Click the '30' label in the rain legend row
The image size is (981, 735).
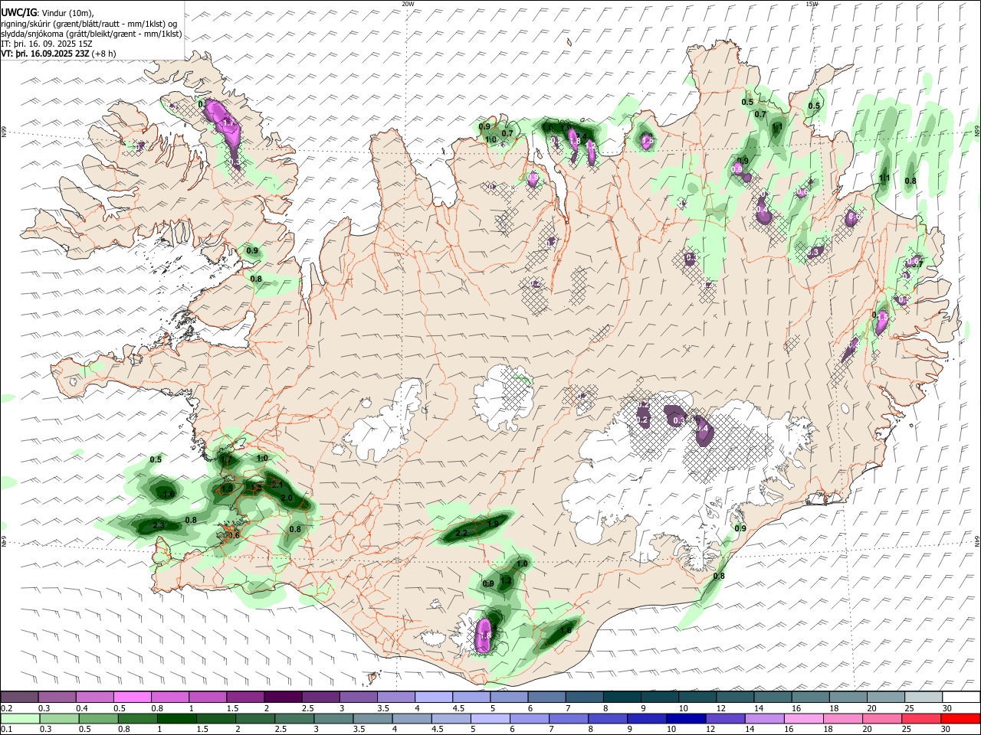pyautogui.click(x=947, y=730)
